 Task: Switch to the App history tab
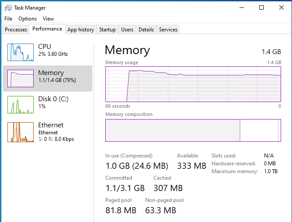[x=80, y=30]
